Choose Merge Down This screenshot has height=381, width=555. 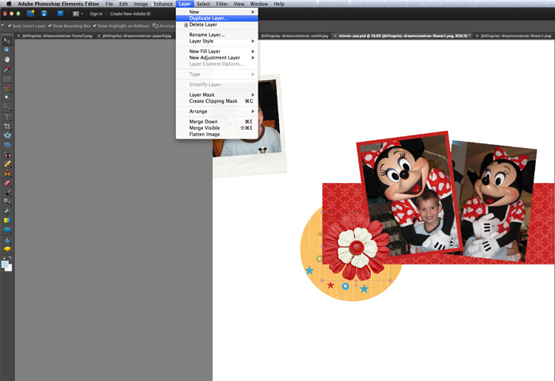point(217,122)
